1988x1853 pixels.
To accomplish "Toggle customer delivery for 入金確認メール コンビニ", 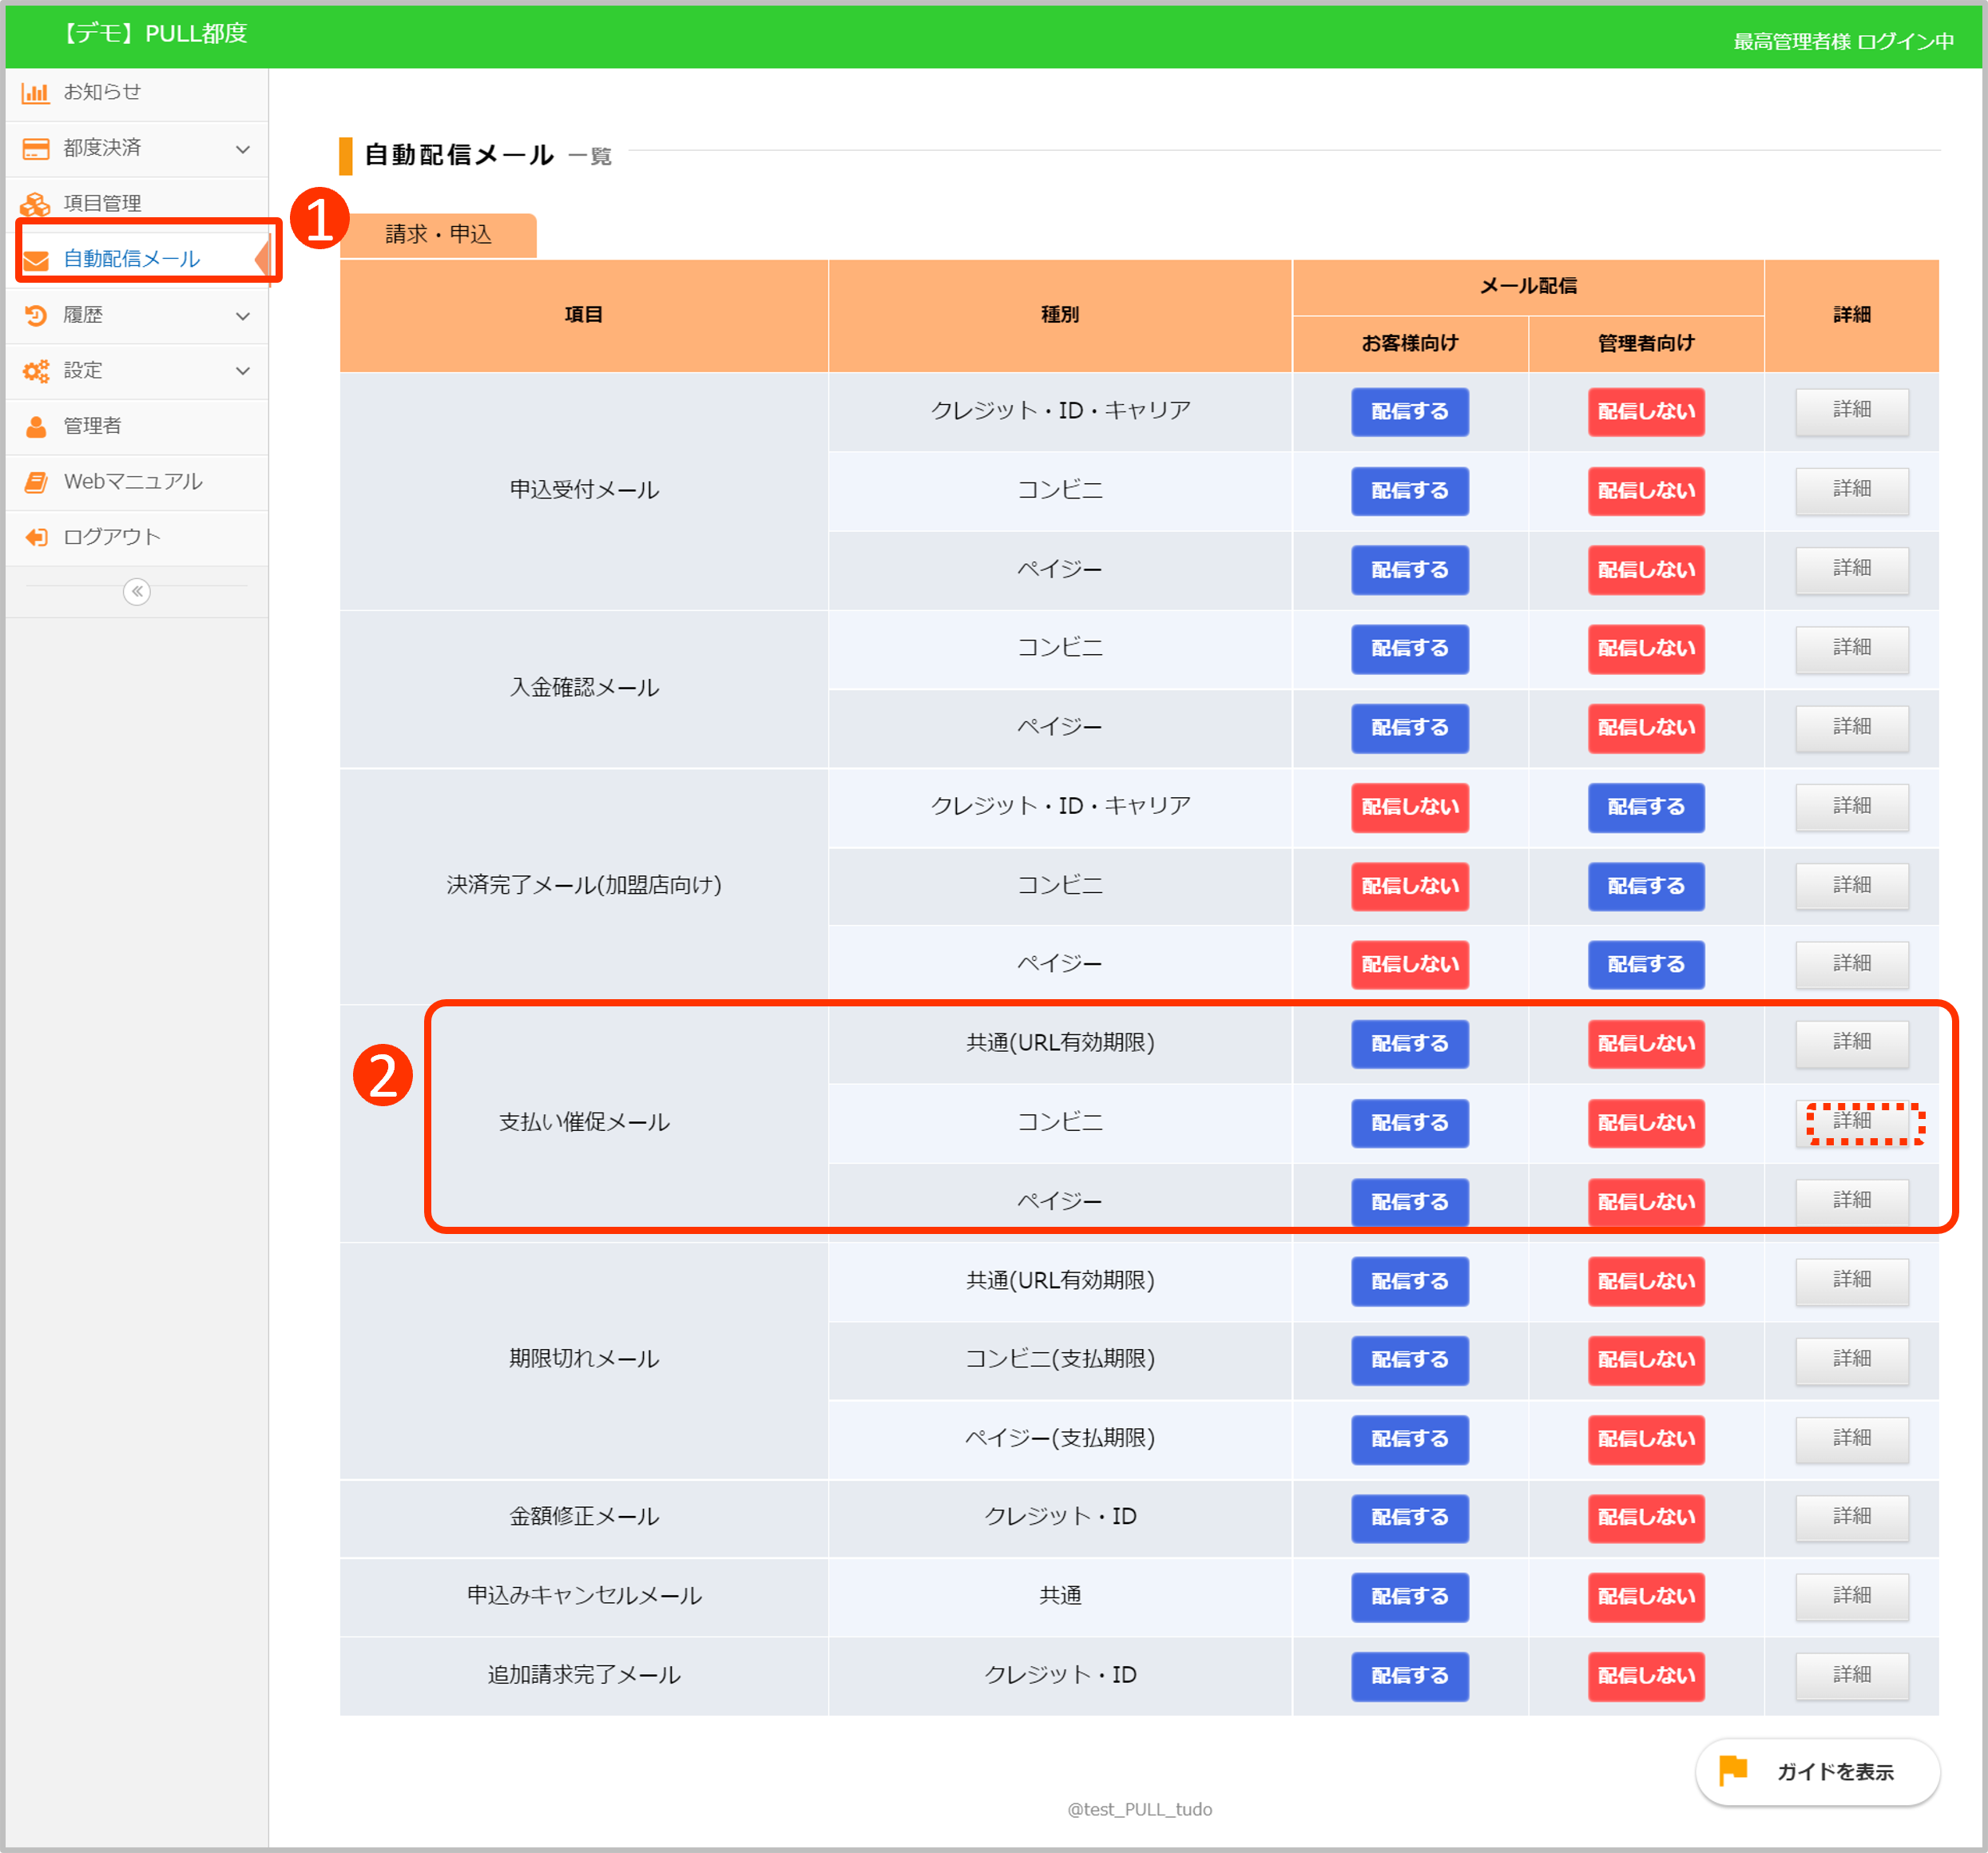I will [x=1409, y=649].
